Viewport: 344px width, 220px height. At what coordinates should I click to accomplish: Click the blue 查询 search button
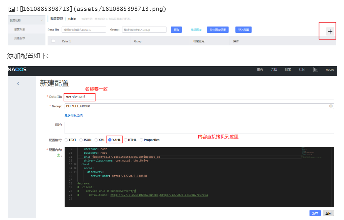(176, 29)
